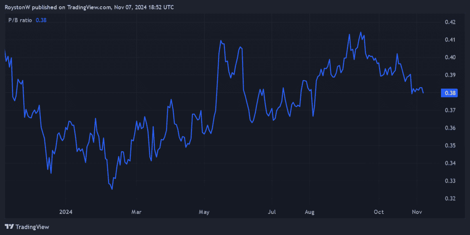470x235 pixels.
Task: Click the Oct label on the time axis
Action: pos(378,212)
